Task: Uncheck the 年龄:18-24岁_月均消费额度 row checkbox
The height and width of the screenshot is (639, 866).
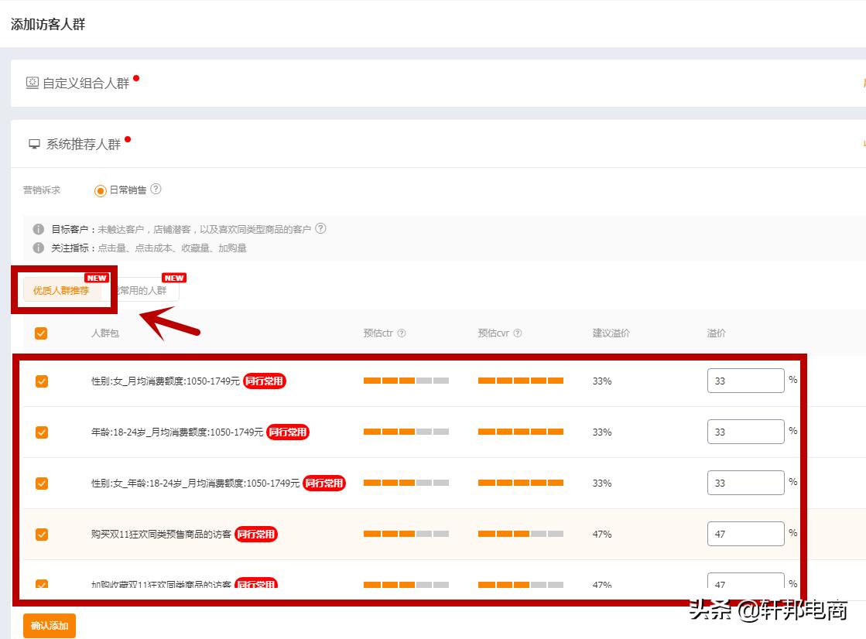Action: tap(42, 432)
